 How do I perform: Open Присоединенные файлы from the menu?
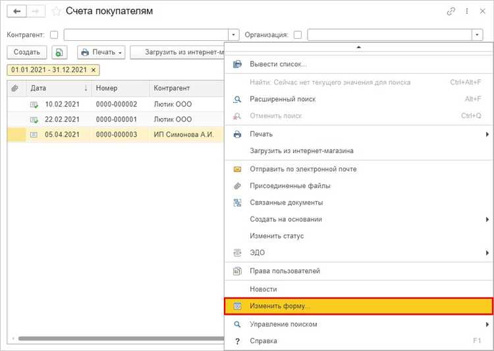pyautogui.click(x=359, y=186)
